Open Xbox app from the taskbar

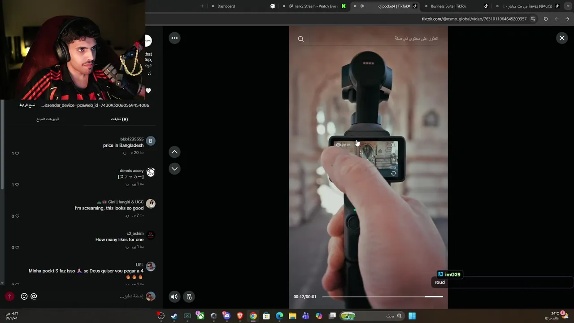(x=200, y=316)
